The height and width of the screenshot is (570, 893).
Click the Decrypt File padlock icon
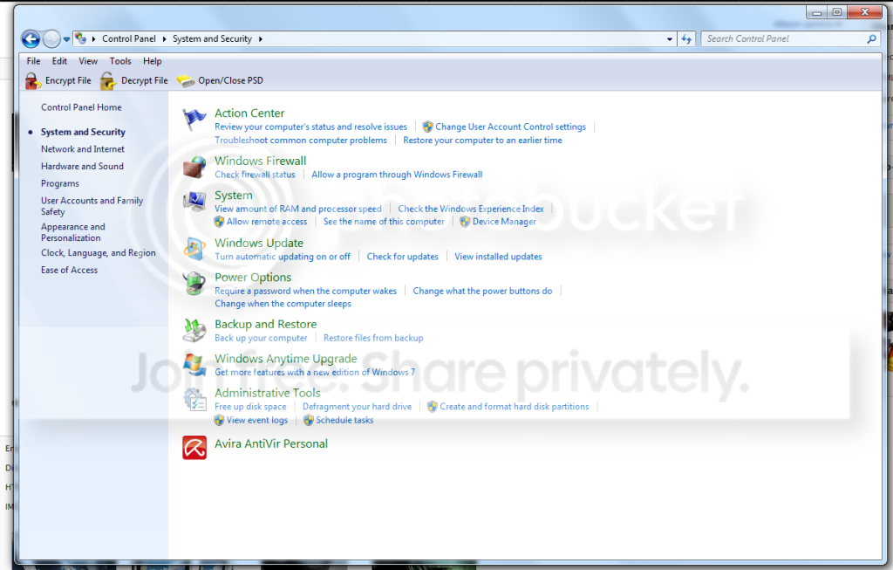[x=108, y=81]
